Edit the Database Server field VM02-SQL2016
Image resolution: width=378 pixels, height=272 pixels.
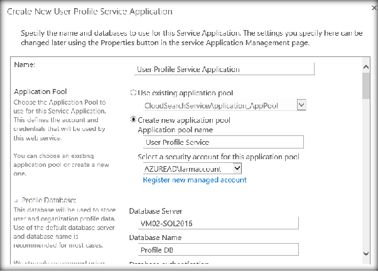(x=213, y=223)
